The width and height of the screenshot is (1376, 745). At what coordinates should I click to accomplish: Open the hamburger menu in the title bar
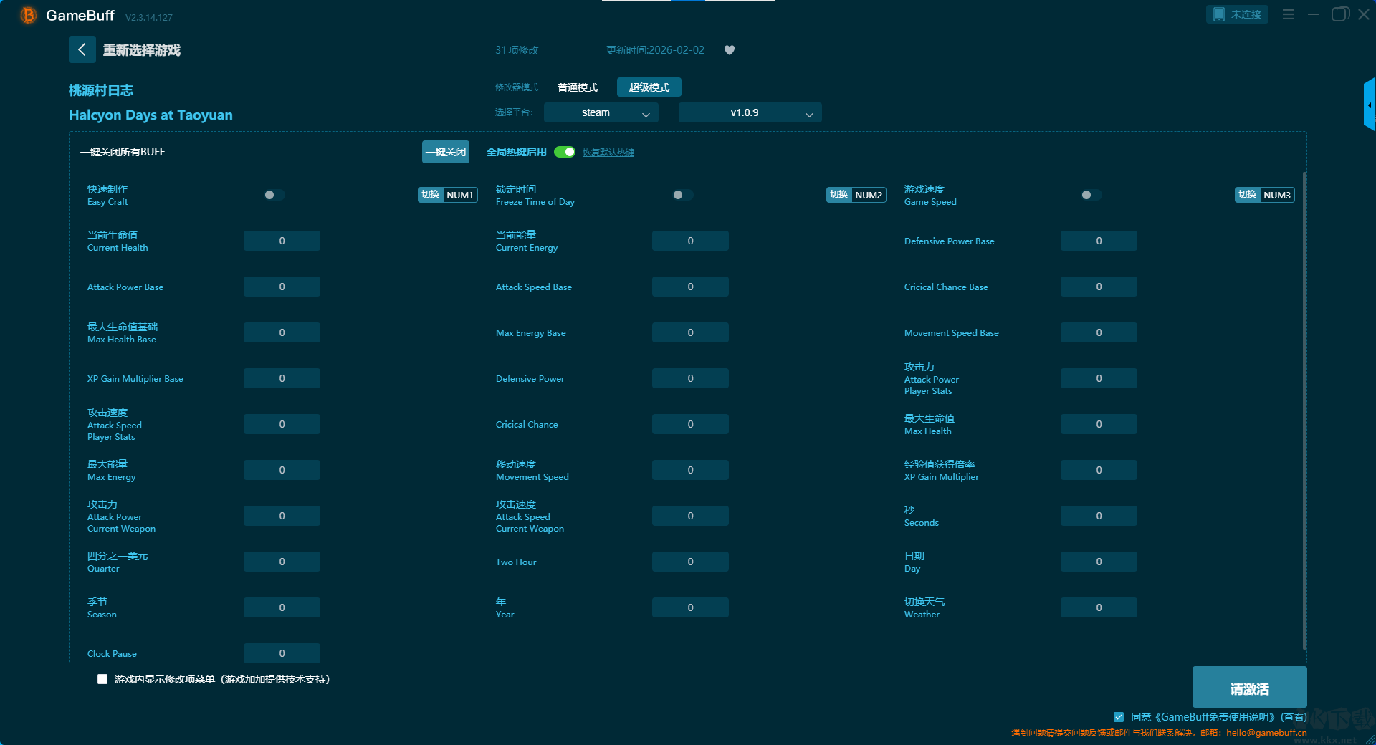click(x=1288, y=14)
